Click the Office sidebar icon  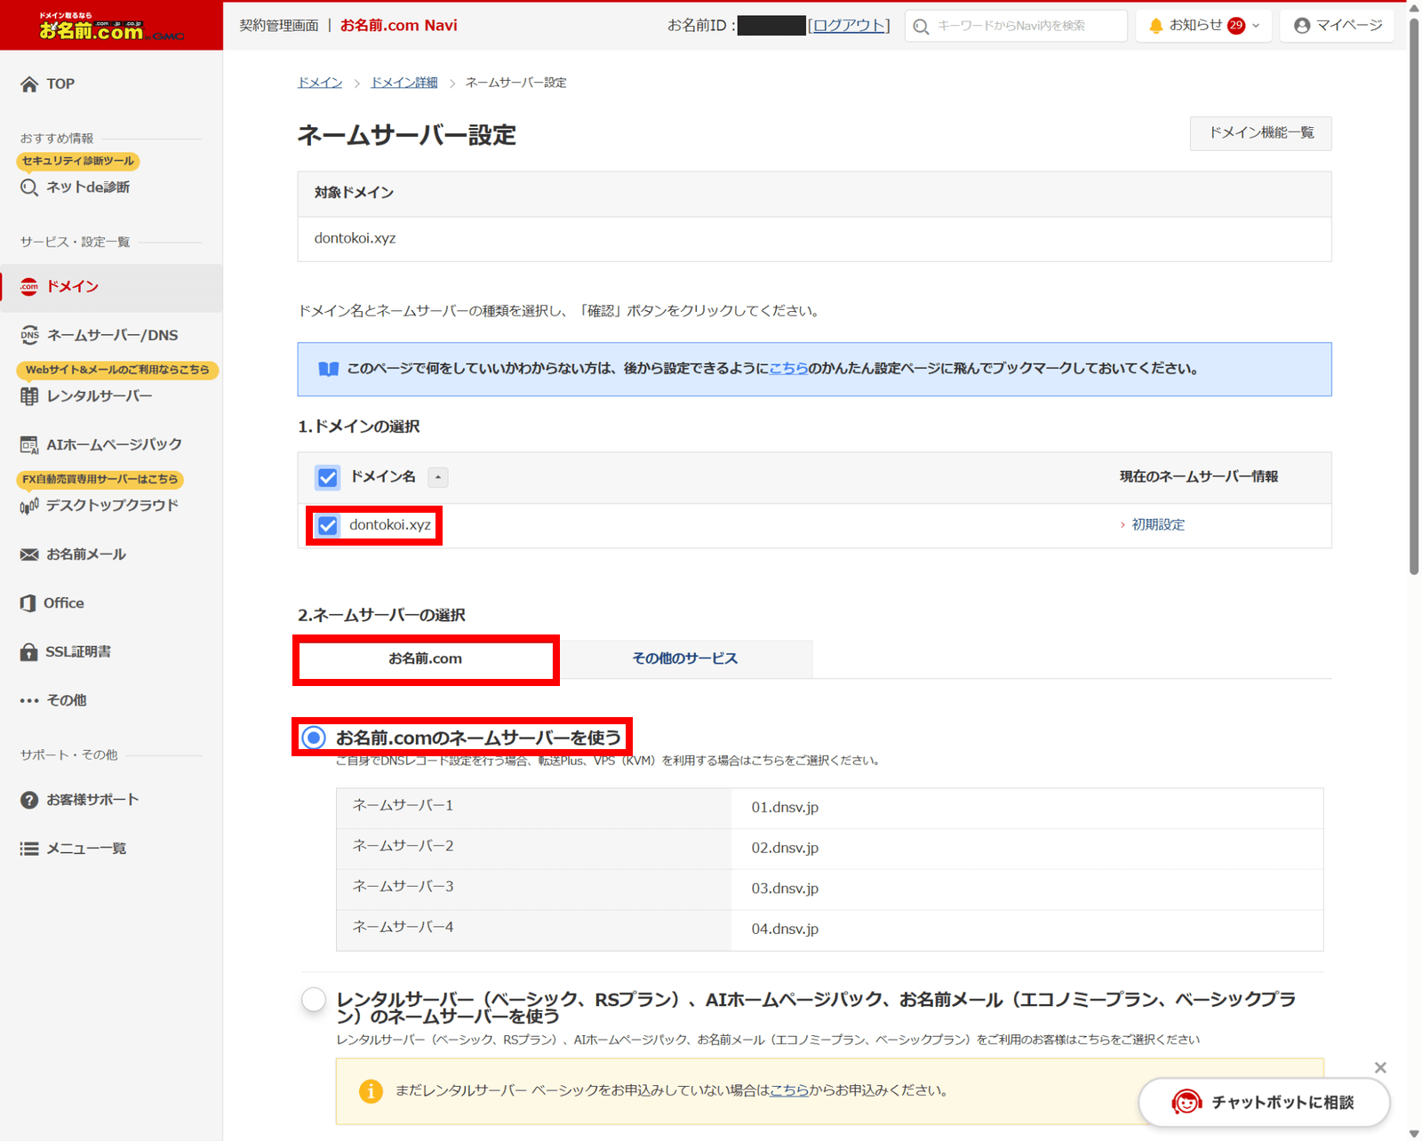tap(28, 603)
